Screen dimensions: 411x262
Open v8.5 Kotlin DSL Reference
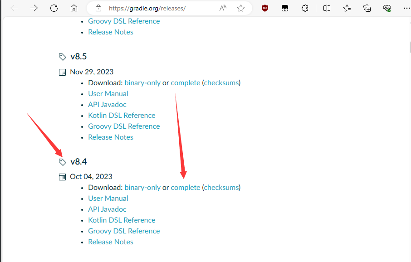pyautogui.click(x=122, y=115)
